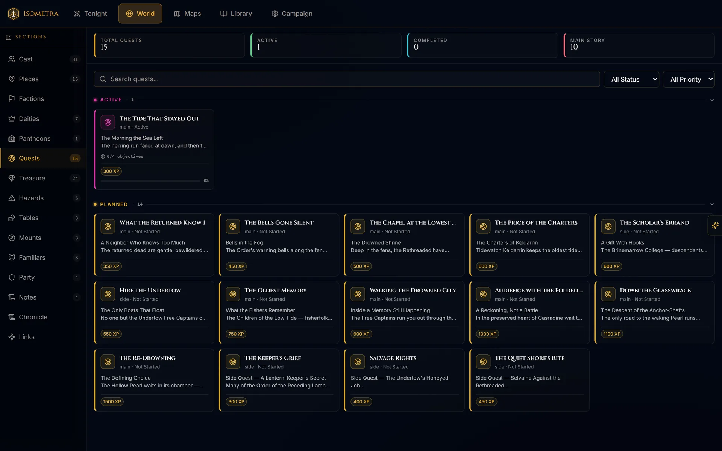Click the active quest progress bar
The width and height of the screenshot is (722, 451).
click(x=150, y=181)
